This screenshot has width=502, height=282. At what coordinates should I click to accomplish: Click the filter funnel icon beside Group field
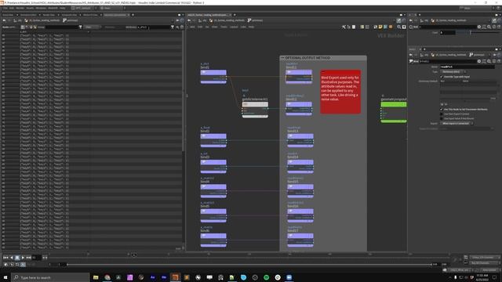(80, 27)
